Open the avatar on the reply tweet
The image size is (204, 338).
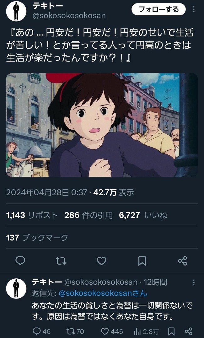click(x=16, y=288)
